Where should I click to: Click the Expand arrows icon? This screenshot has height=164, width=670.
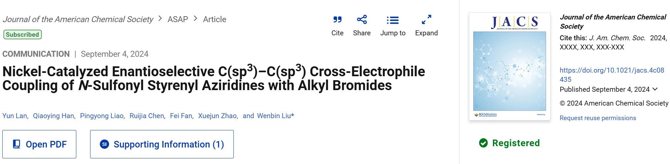pos(426,19)
